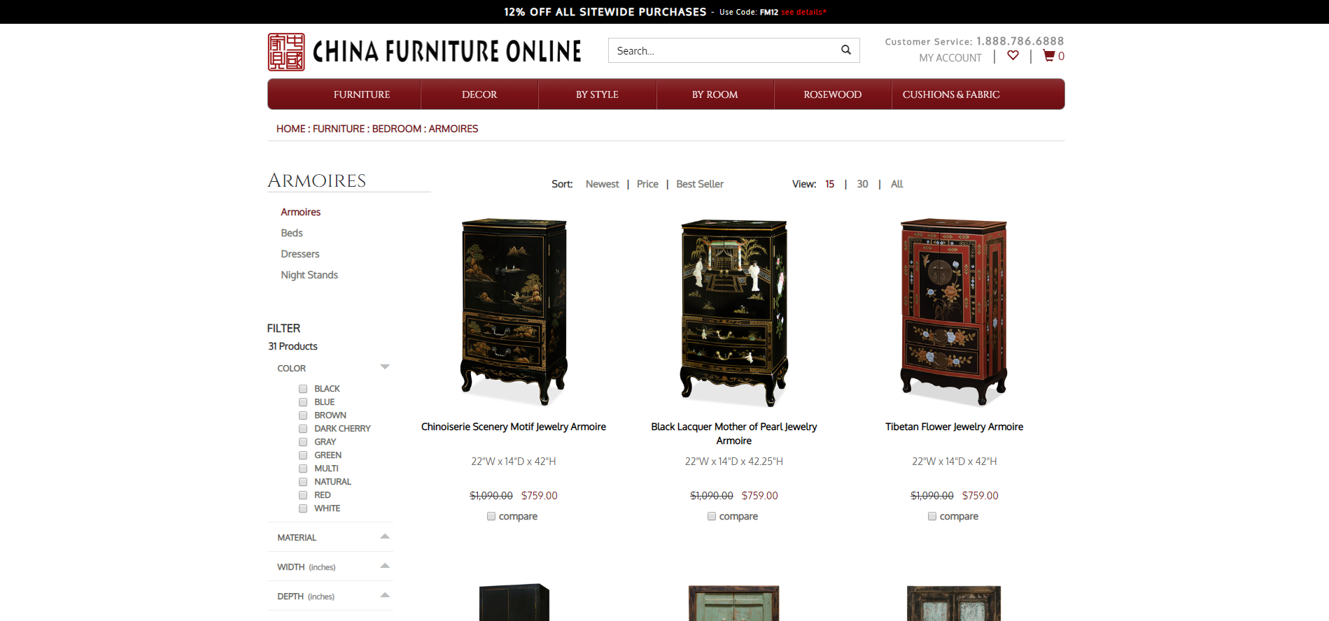Click the search magnifier icon
The width and height of the screenshot is (1329, 621).
(845, 50)
